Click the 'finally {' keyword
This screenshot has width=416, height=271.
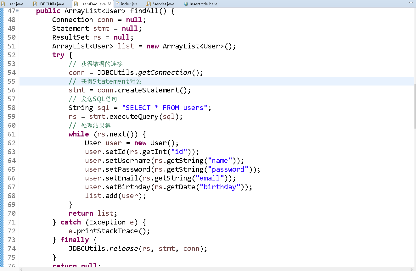[79, 240]
